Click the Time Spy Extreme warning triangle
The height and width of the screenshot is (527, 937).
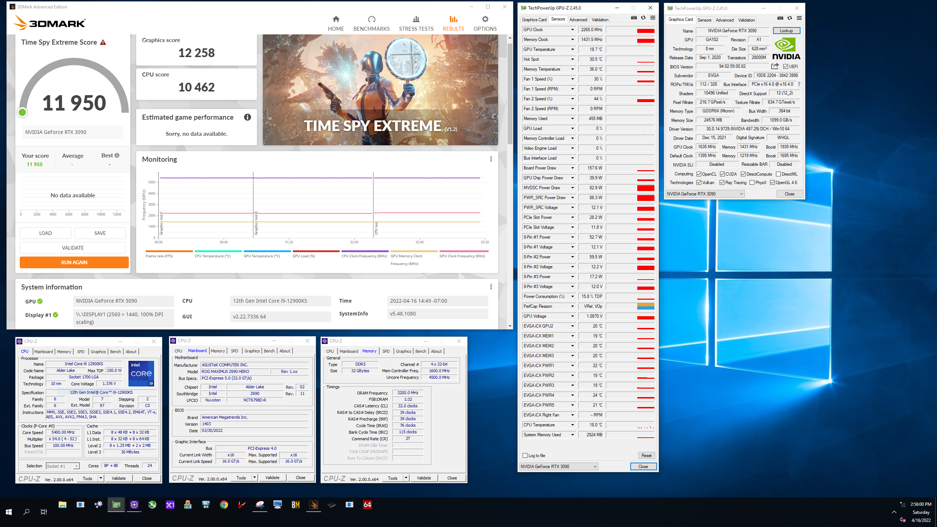(103, 42)
